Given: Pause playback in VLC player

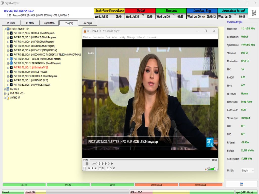Looking at the screenshot, I should pos(84,168).
